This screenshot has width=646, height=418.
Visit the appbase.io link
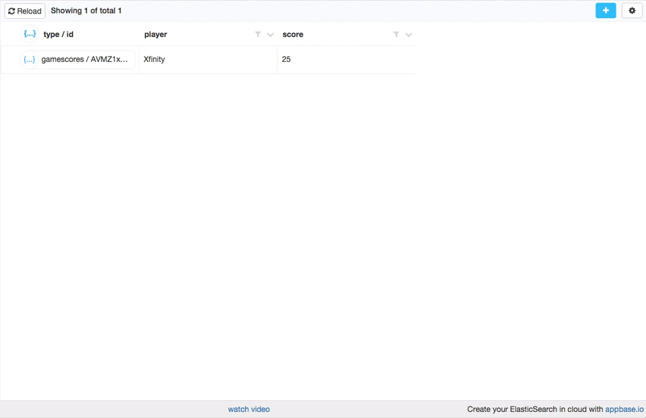[624, 409]
